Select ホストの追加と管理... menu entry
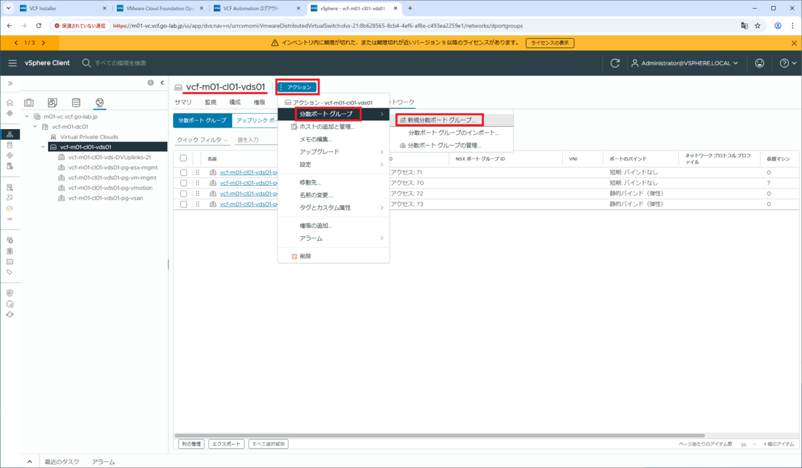 pos(333,126)
